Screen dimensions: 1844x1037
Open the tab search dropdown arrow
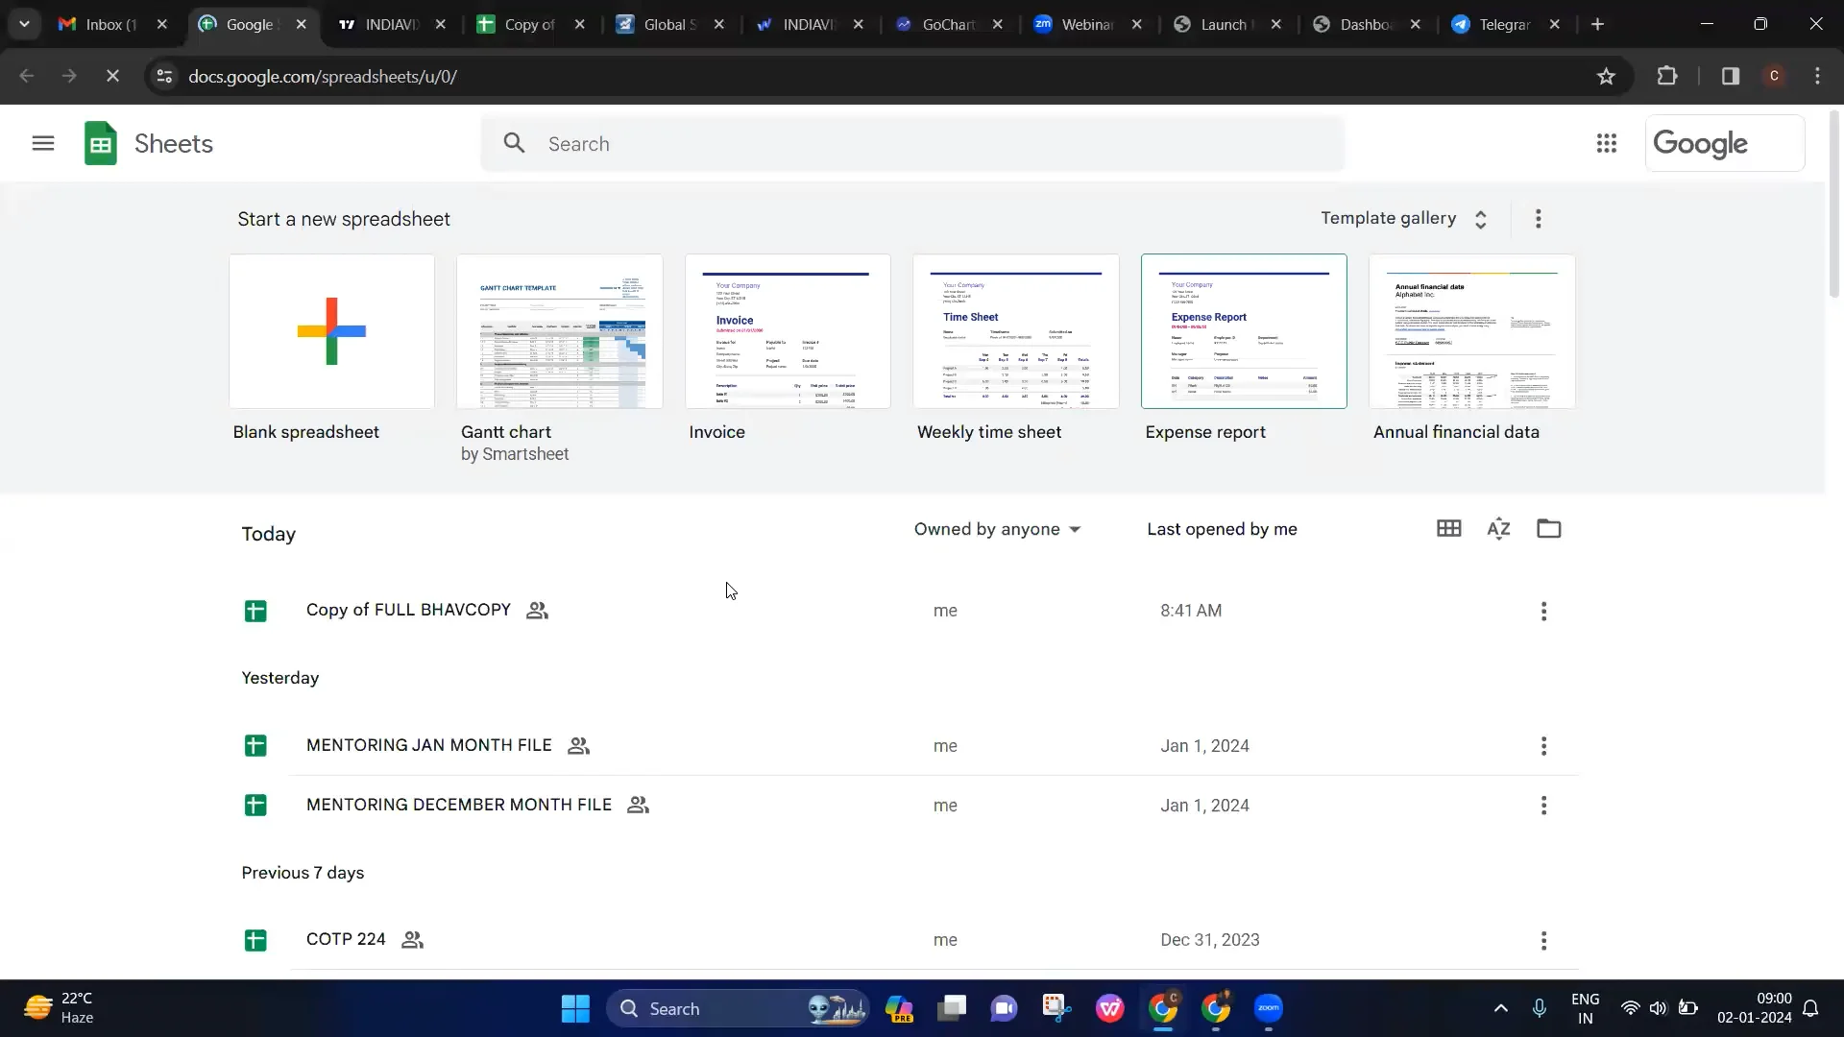[x=24, y=24]
